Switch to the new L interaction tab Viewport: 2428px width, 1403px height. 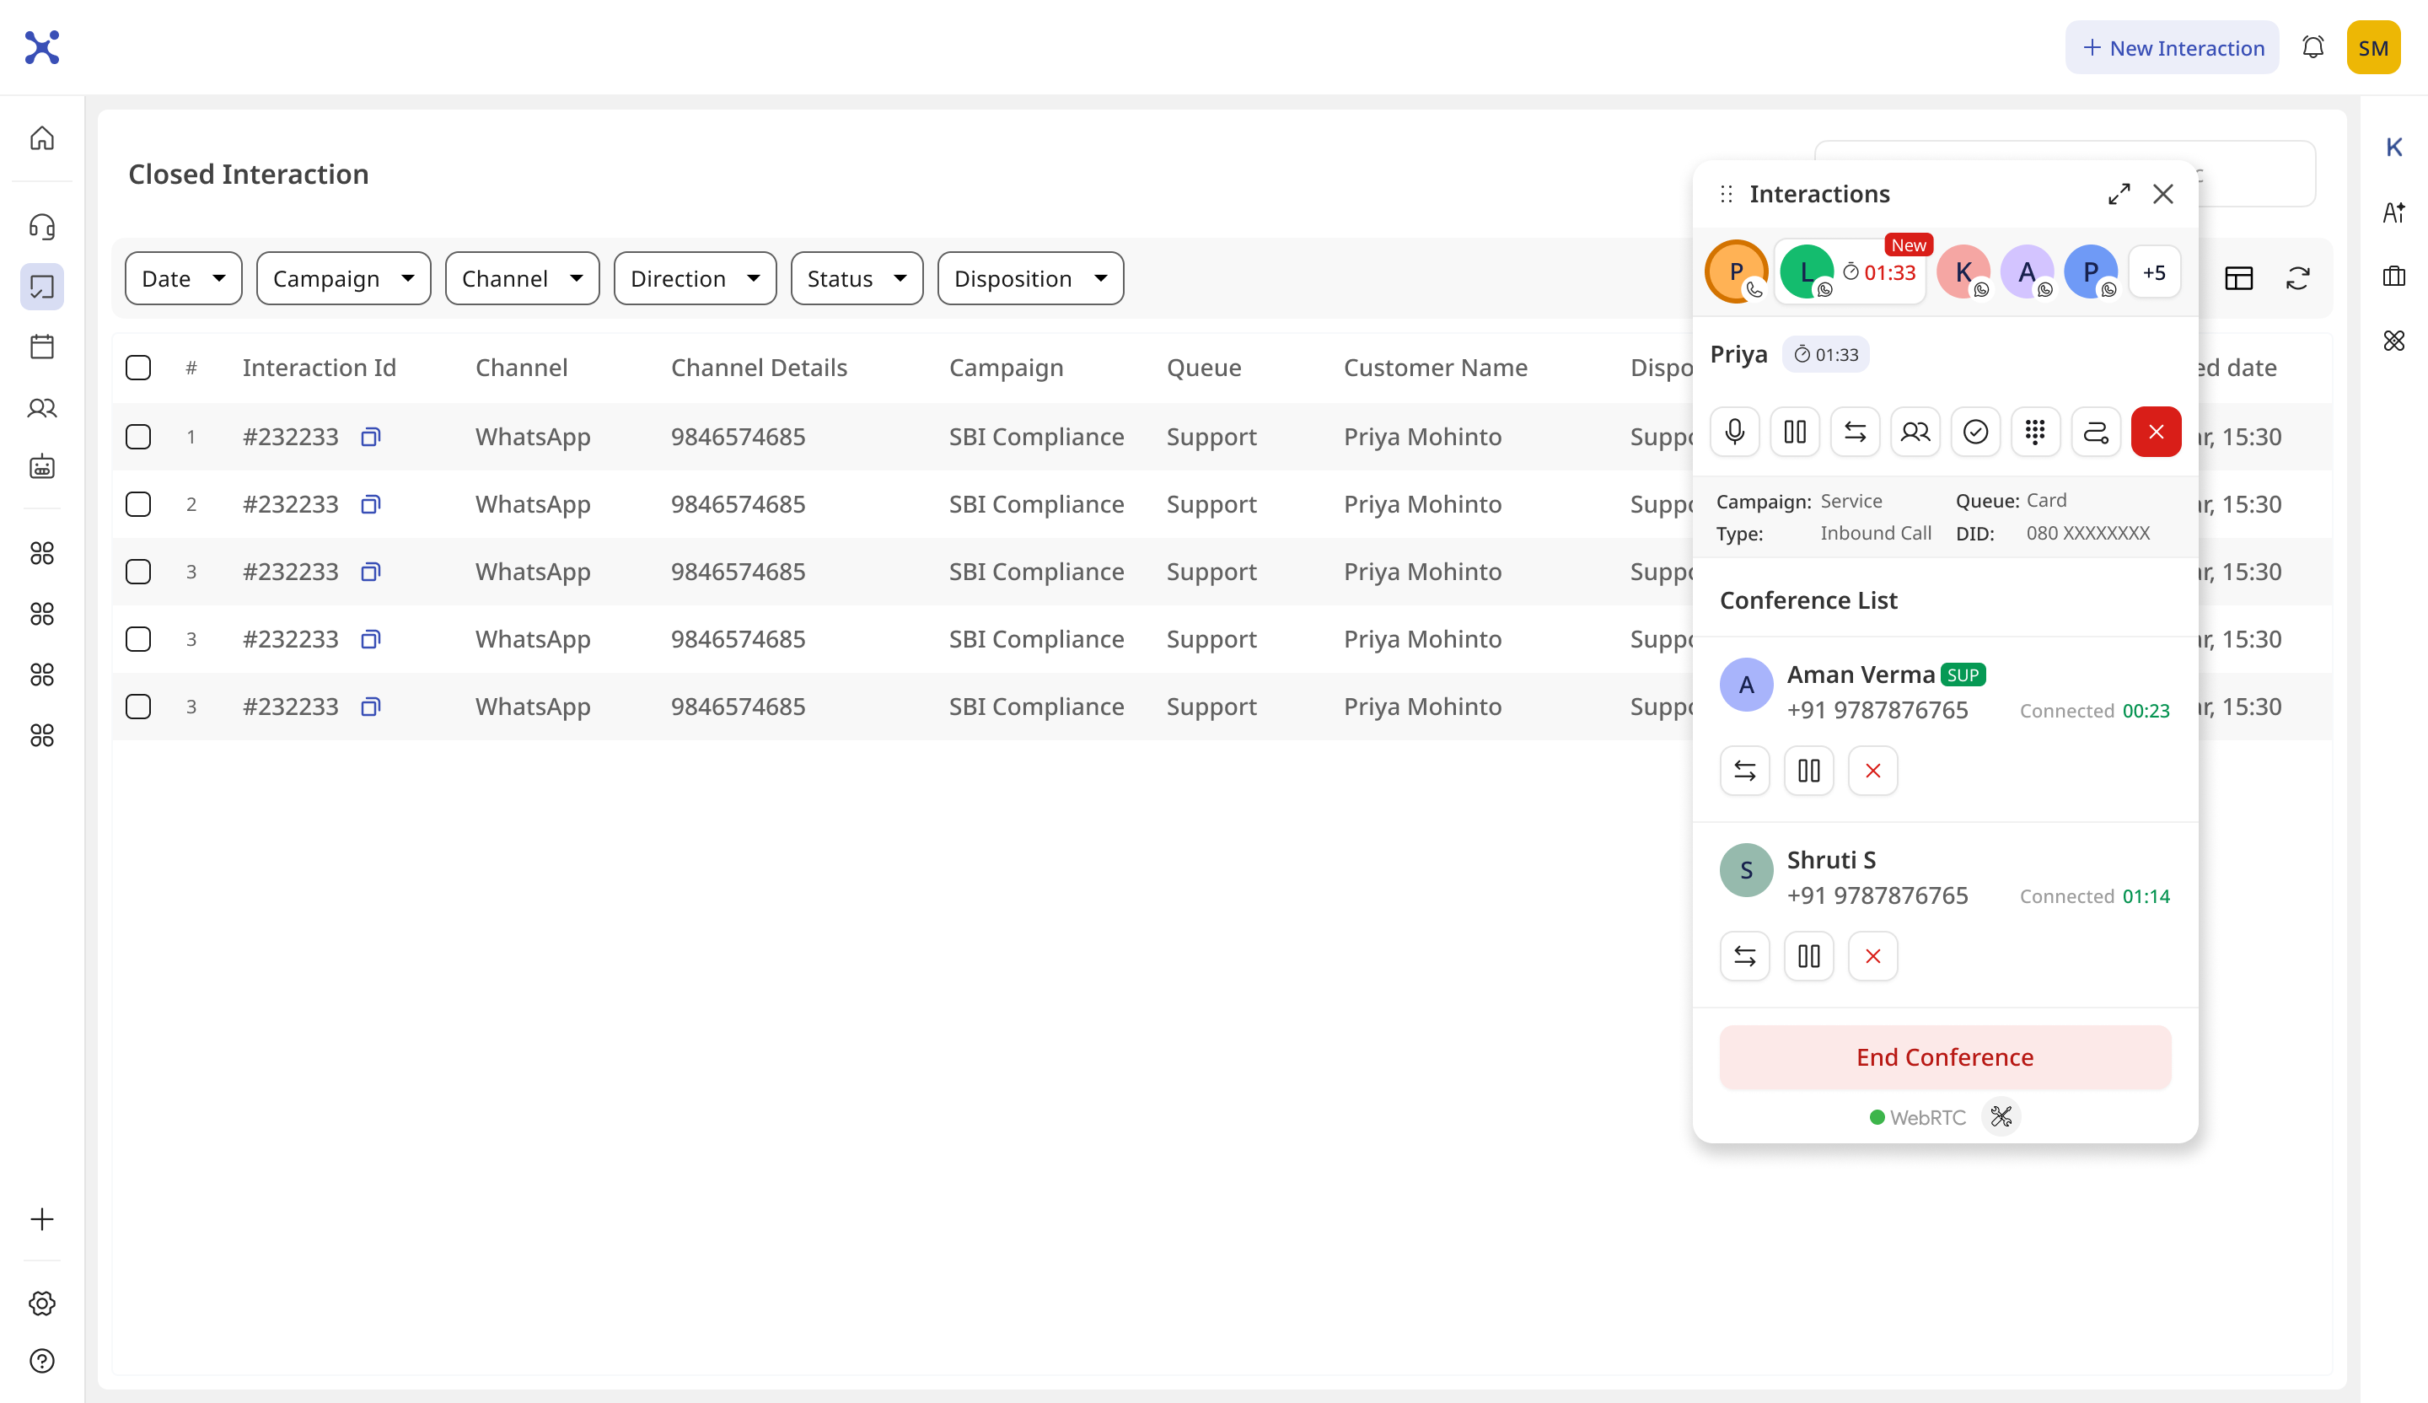tap(1849, 271)
